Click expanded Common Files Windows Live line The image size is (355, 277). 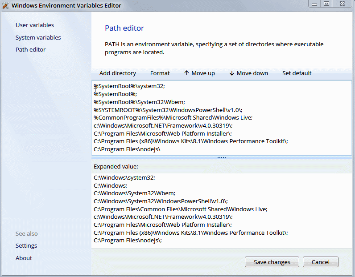pos(181,209)
